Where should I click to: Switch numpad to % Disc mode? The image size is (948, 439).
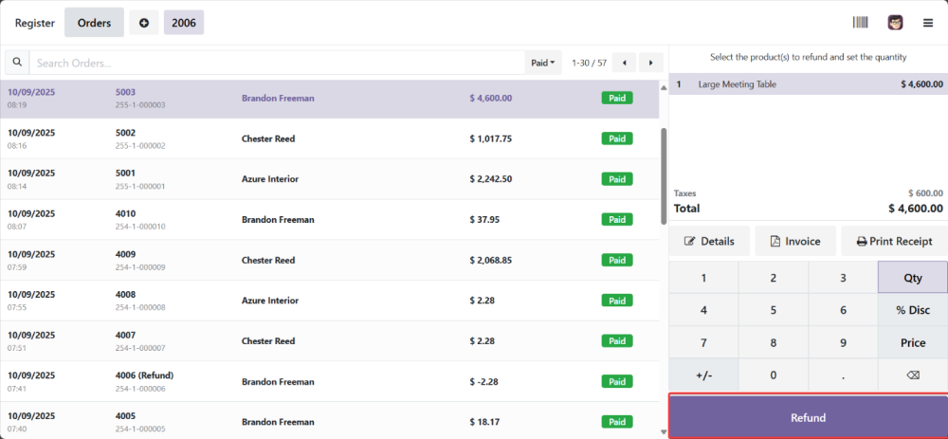912,310
